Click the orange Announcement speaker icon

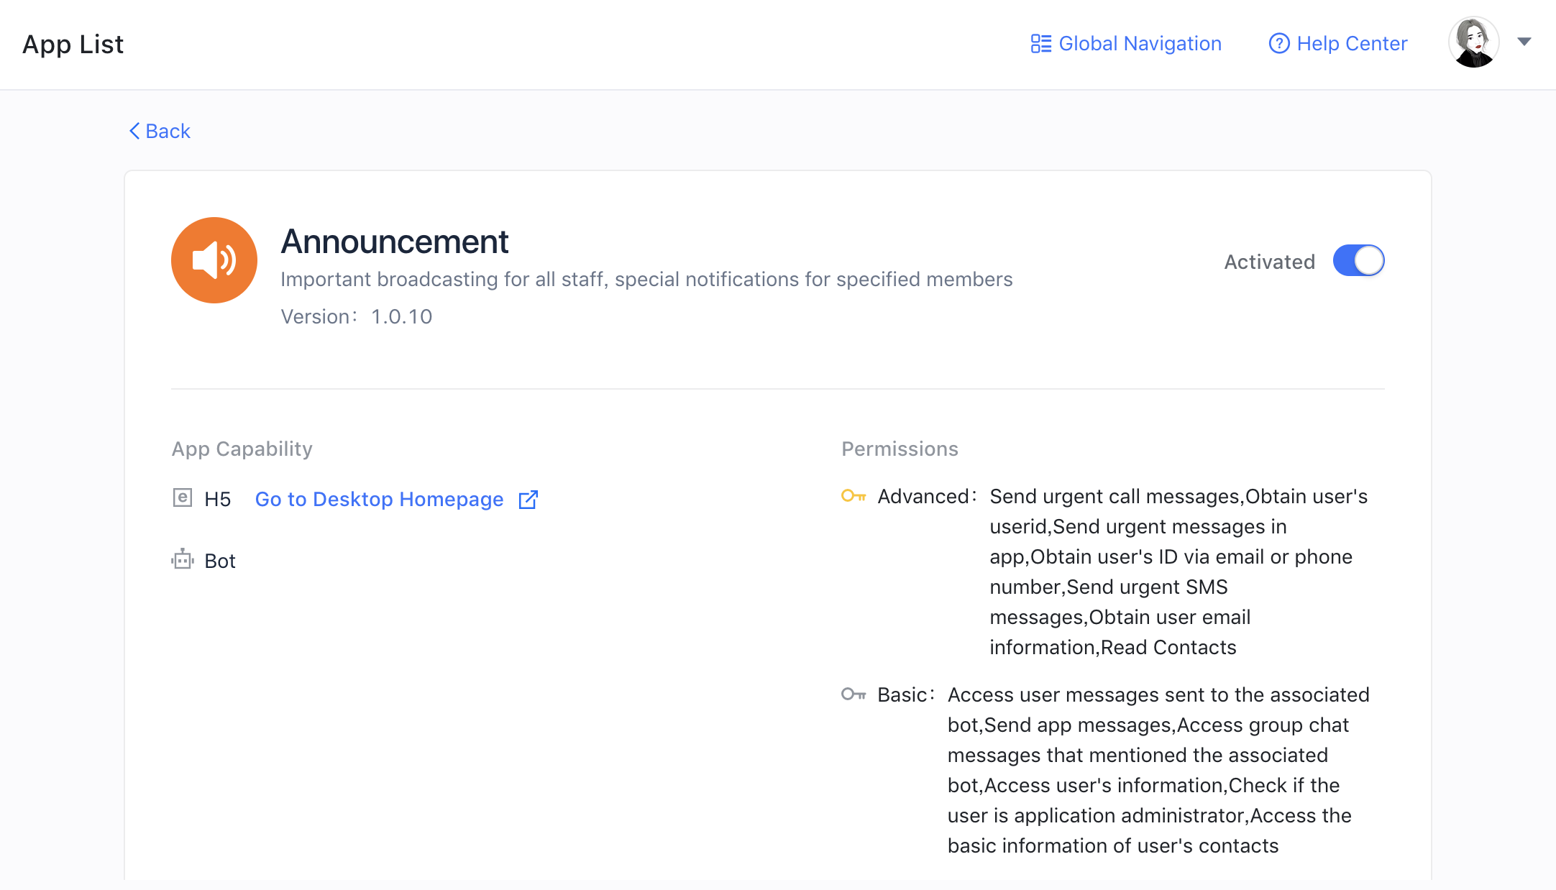[214, 260]
